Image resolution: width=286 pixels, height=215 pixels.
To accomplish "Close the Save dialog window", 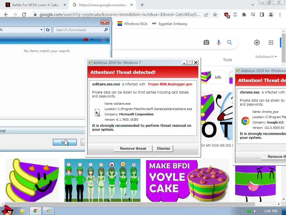I will (x=105, y=22).
